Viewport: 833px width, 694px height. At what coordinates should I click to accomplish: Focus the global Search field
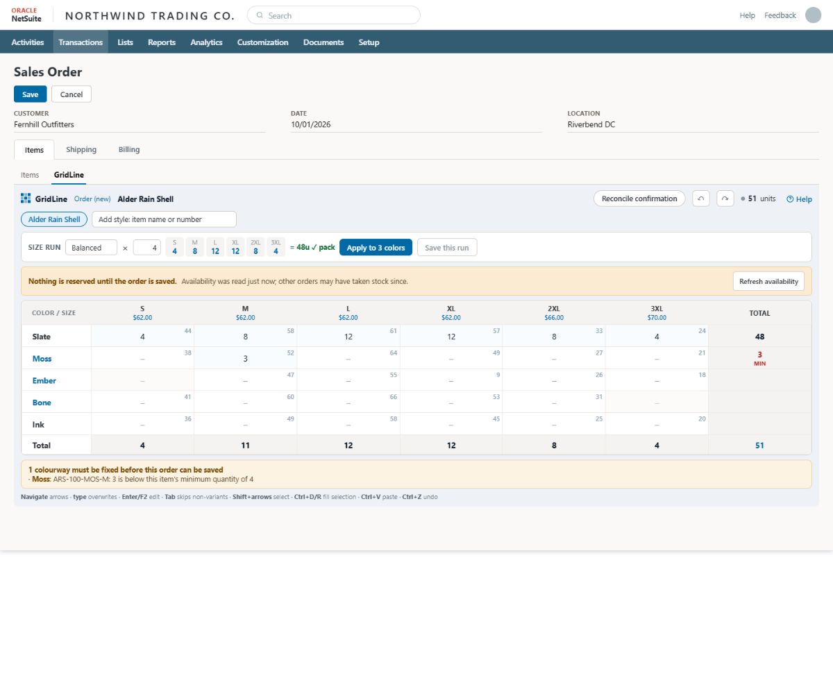pos(334,15)
